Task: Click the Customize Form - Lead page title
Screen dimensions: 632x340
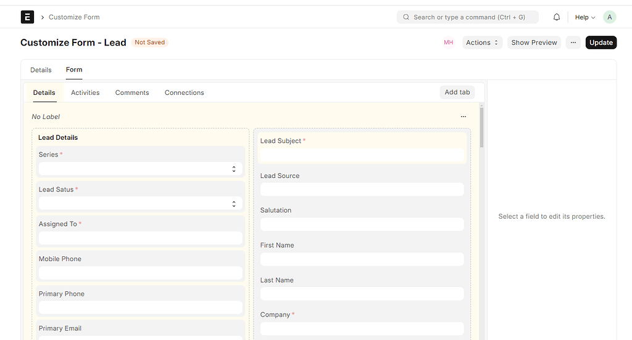Action: [x=73, y=42]
